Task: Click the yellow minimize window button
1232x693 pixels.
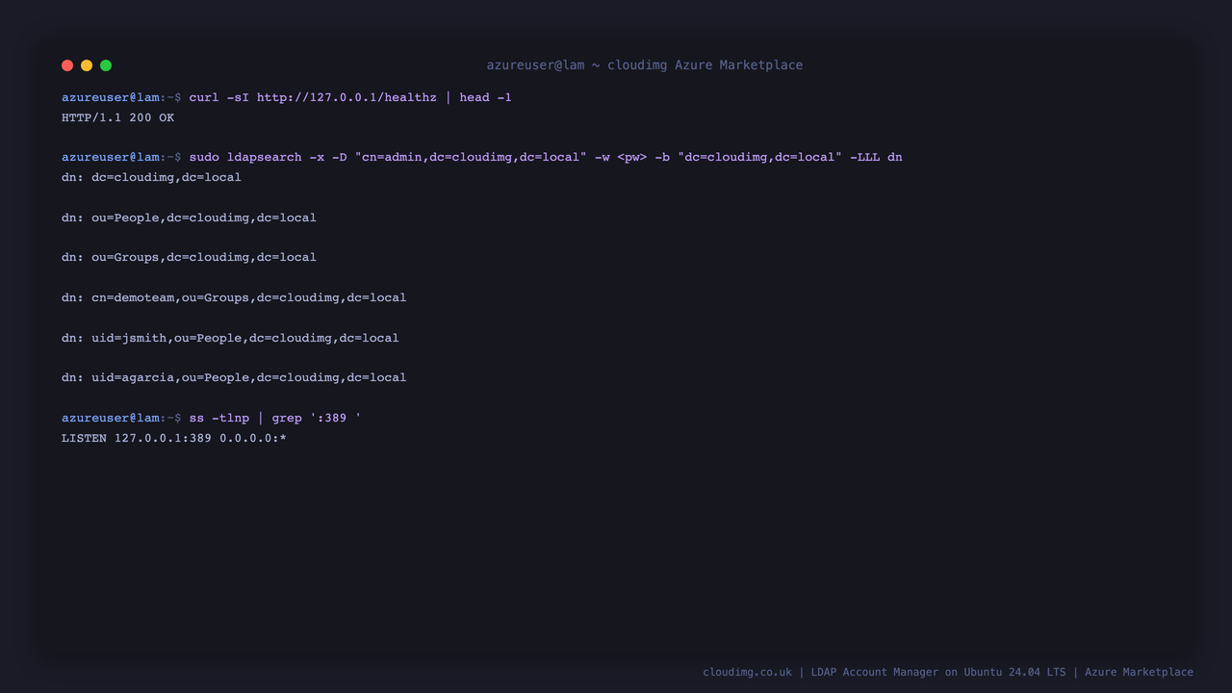Action: tap(87, 65)
